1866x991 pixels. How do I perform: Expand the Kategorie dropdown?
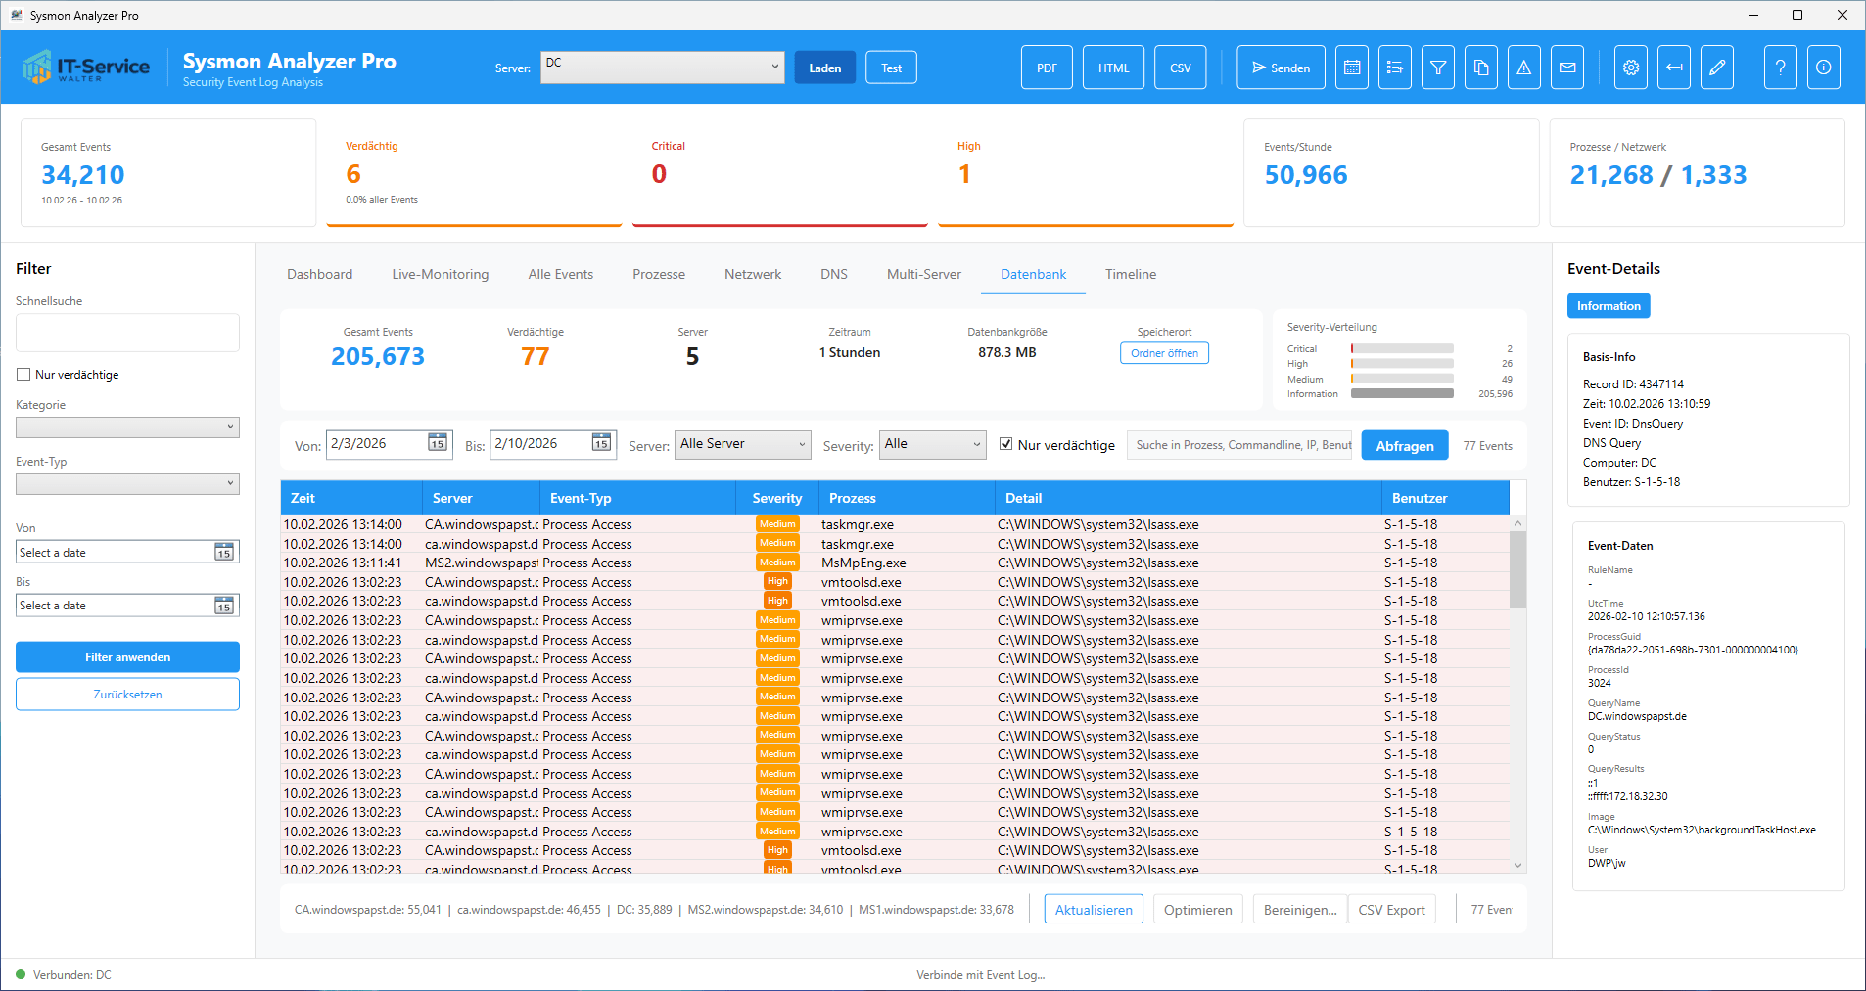click(x=127, y=428)
